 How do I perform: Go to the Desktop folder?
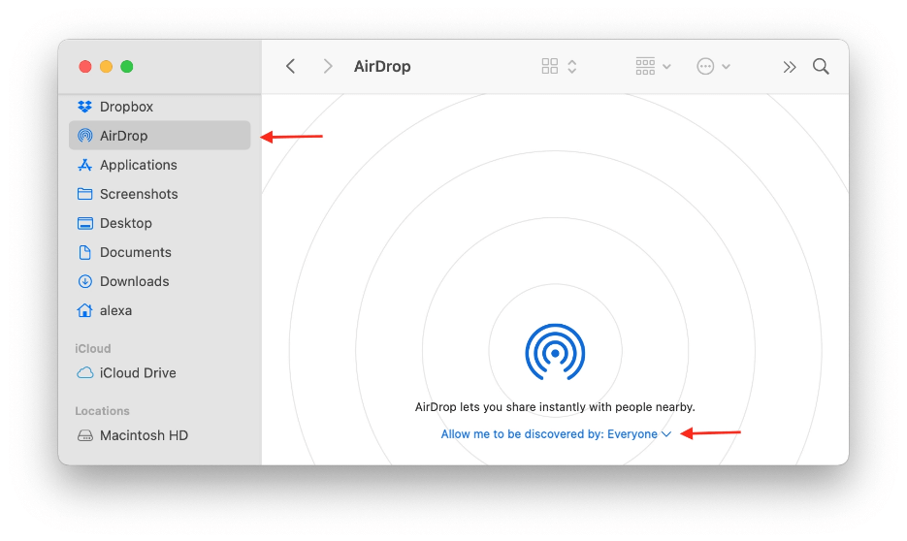tap(125, 223)
